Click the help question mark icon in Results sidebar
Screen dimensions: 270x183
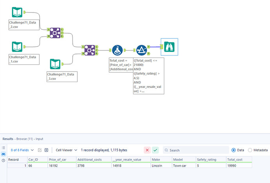[x=3, y=160]
